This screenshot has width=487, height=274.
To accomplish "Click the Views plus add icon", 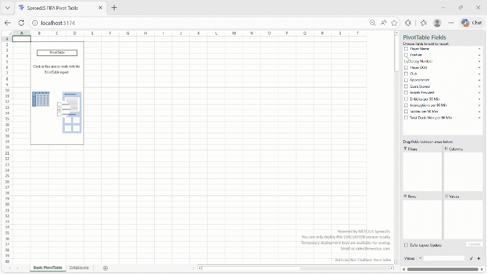I will [x=479, y=258].
